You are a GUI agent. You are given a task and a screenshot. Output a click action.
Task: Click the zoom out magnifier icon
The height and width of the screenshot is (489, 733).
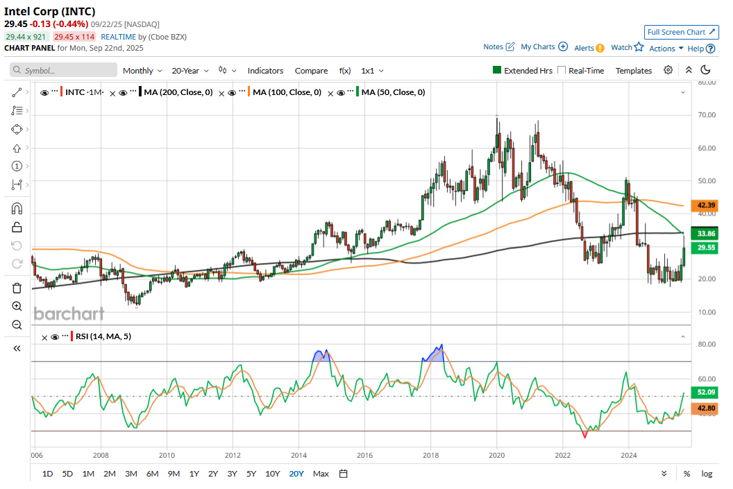(x=17, y=325)
